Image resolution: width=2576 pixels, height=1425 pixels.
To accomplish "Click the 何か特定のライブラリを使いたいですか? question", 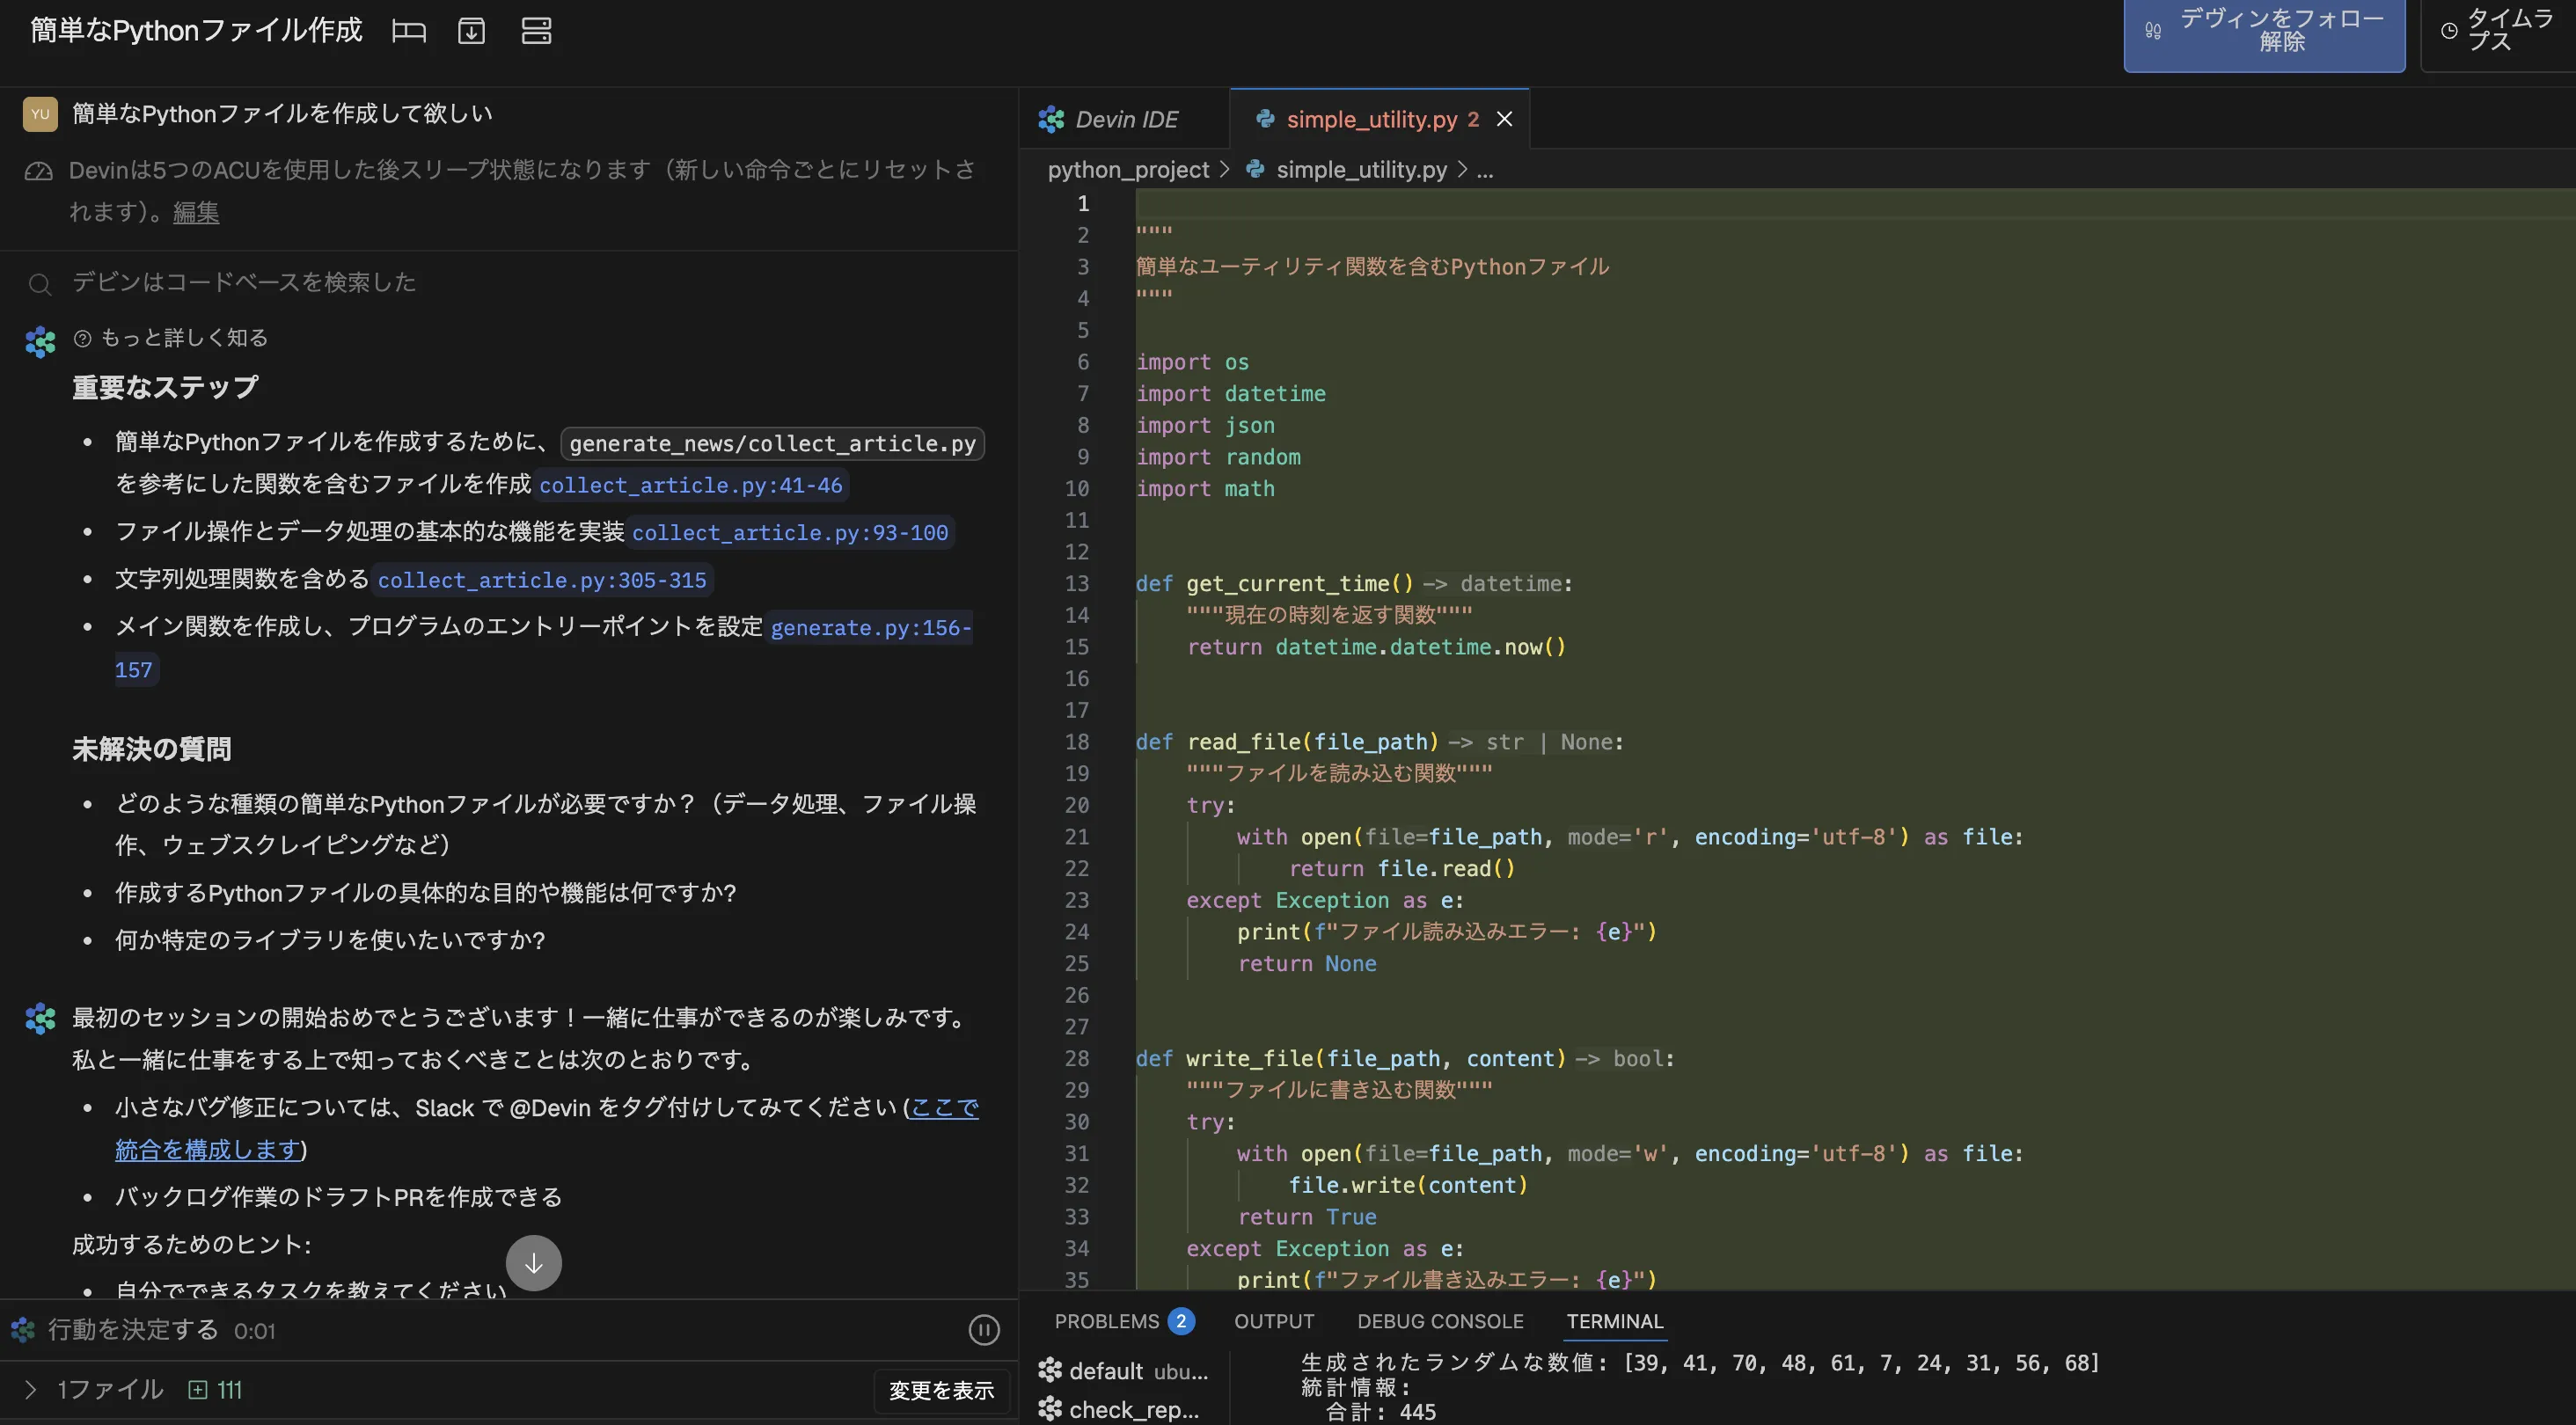I will coord(330,940).
